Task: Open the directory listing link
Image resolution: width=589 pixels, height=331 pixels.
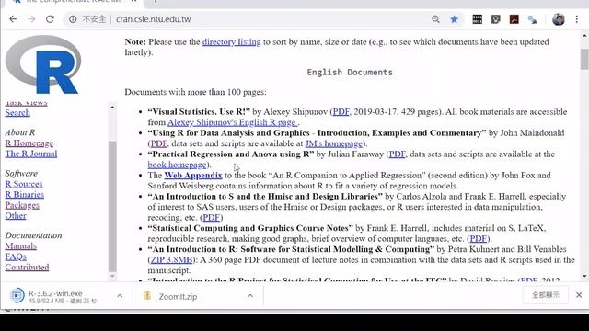Action: (x=231, y=41)
